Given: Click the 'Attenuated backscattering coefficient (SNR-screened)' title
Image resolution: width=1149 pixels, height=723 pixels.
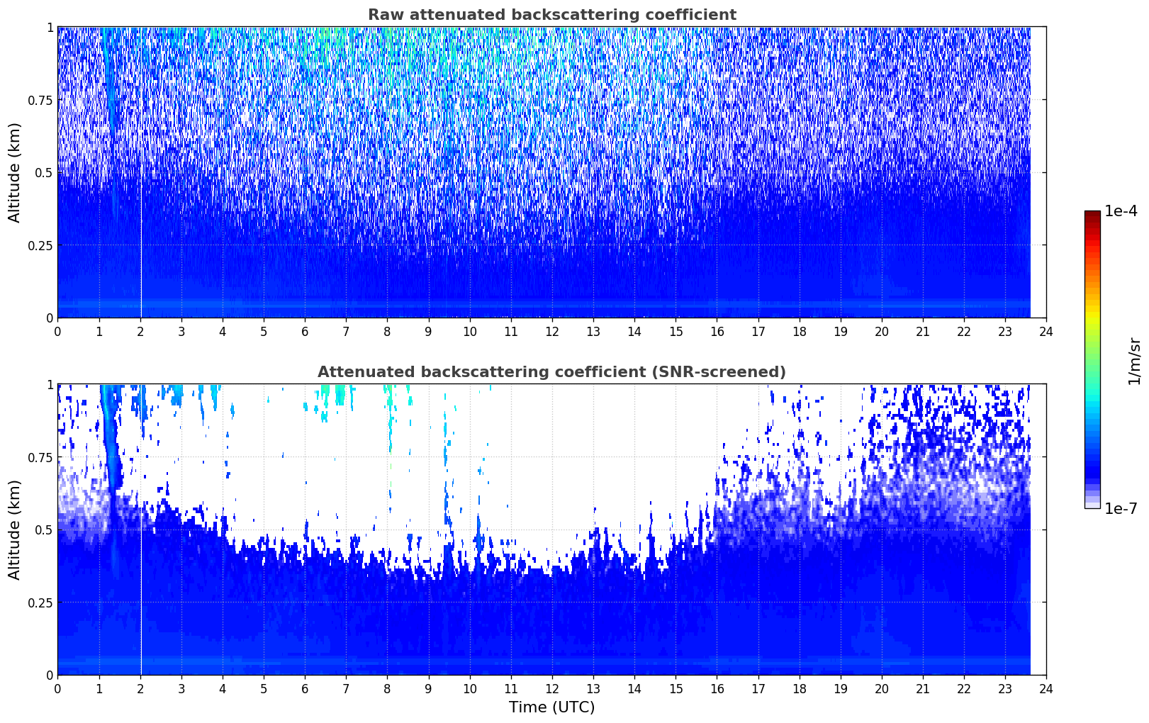Looking at the screenshot, I should [551, 372].
